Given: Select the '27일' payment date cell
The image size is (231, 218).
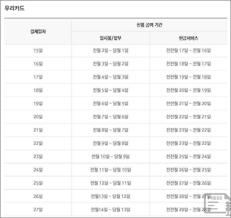Looking at the screenshot, I should coord(38,209).
